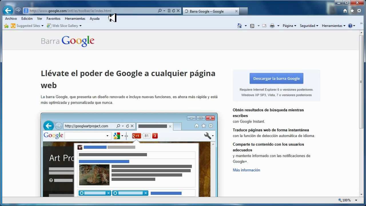366x206 pixels.
Task: Open the Ver menu
Action: point(40,19)
